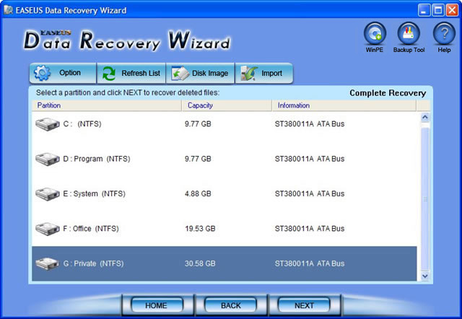Refresh the partition list

(x=131, y=73)
